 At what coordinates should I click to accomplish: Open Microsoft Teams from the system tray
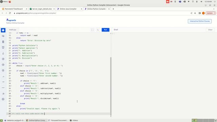[180, 1]
